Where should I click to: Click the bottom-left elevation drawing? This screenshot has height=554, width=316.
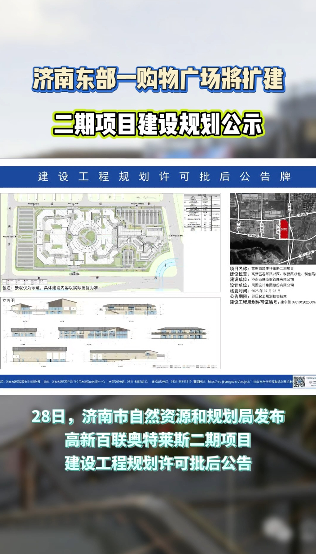[x=39, y=354]
